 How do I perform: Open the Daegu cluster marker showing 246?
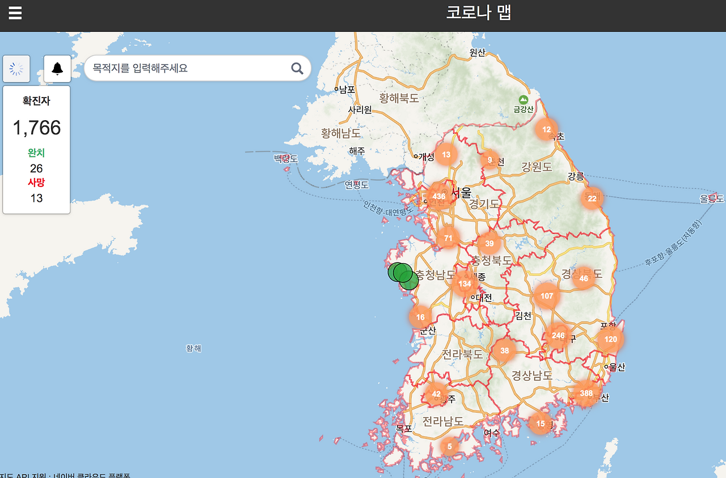click(x=558, y=336)
